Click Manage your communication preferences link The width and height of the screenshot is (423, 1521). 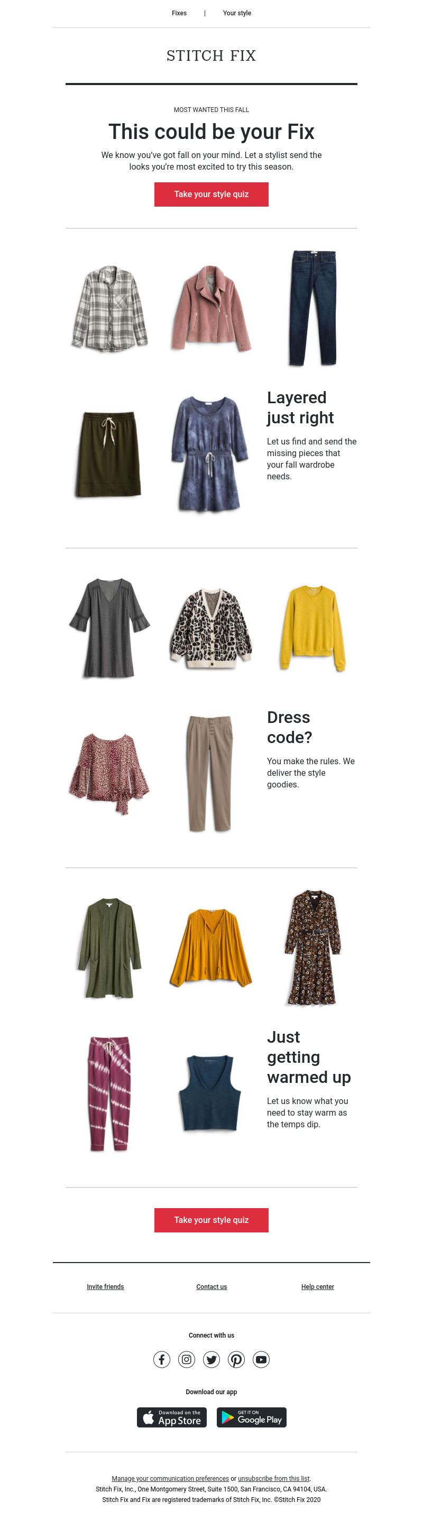170,1479
